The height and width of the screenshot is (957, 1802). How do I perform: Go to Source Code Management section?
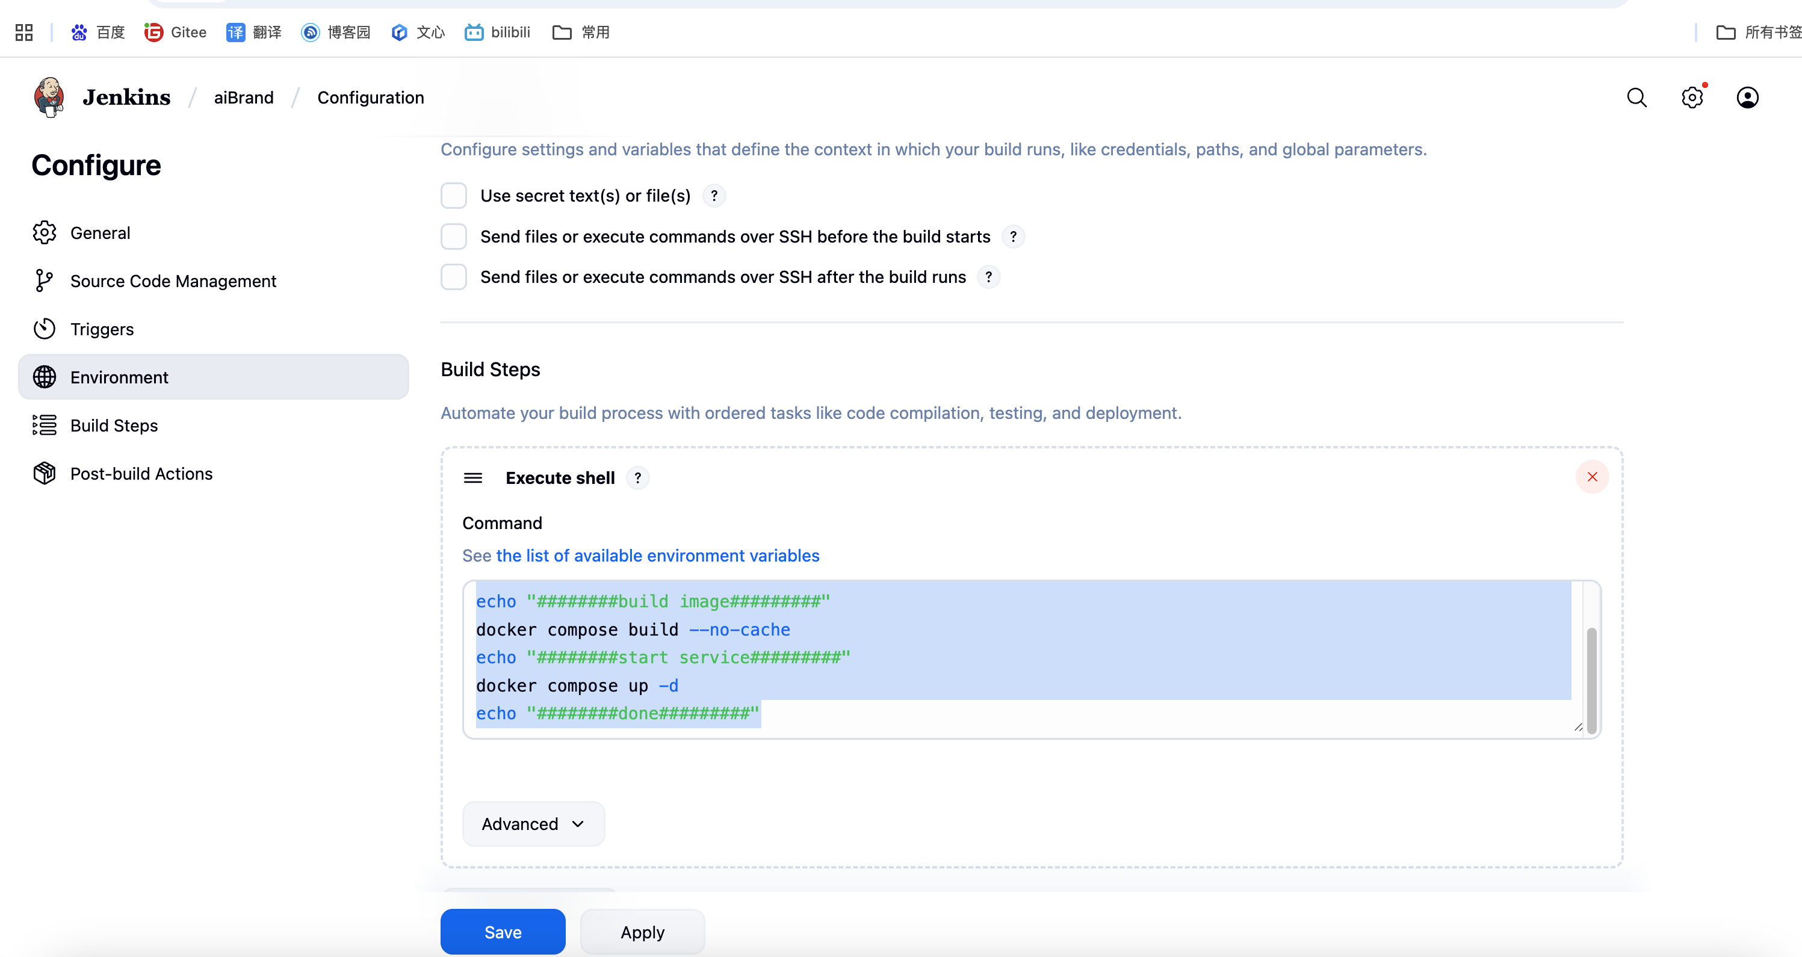[173, 280]
